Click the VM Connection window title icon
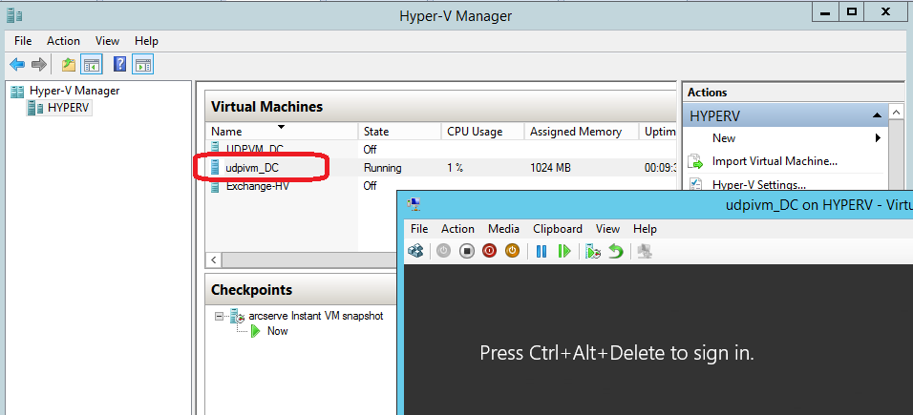Screen dimensions: 913x415 coord(415,204)
